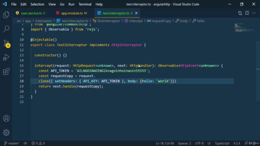Open the Edit menu
The height and width of the screenshot is (146, 260).
click(x=24, y=4)
